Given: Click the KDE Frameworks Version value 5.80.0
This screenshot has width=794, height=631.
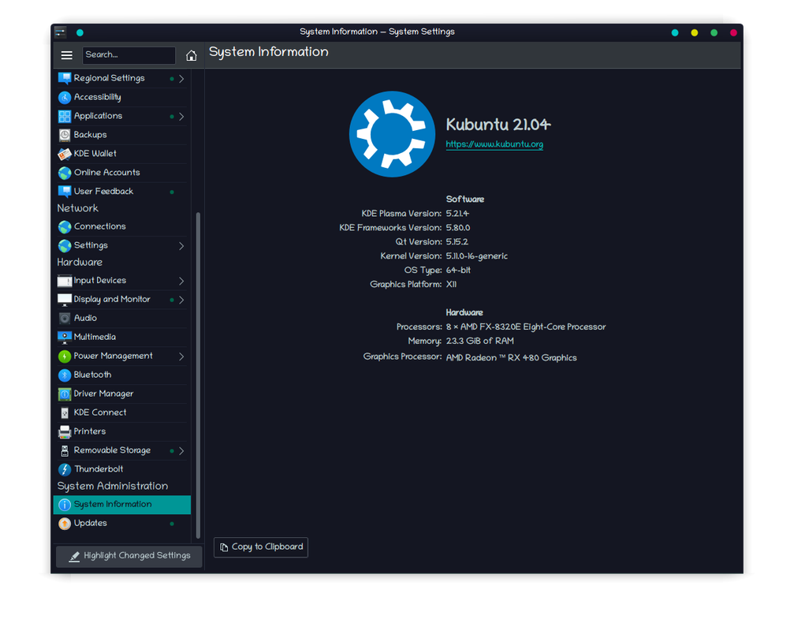Looking at the screenshot, I should point(458,228).
